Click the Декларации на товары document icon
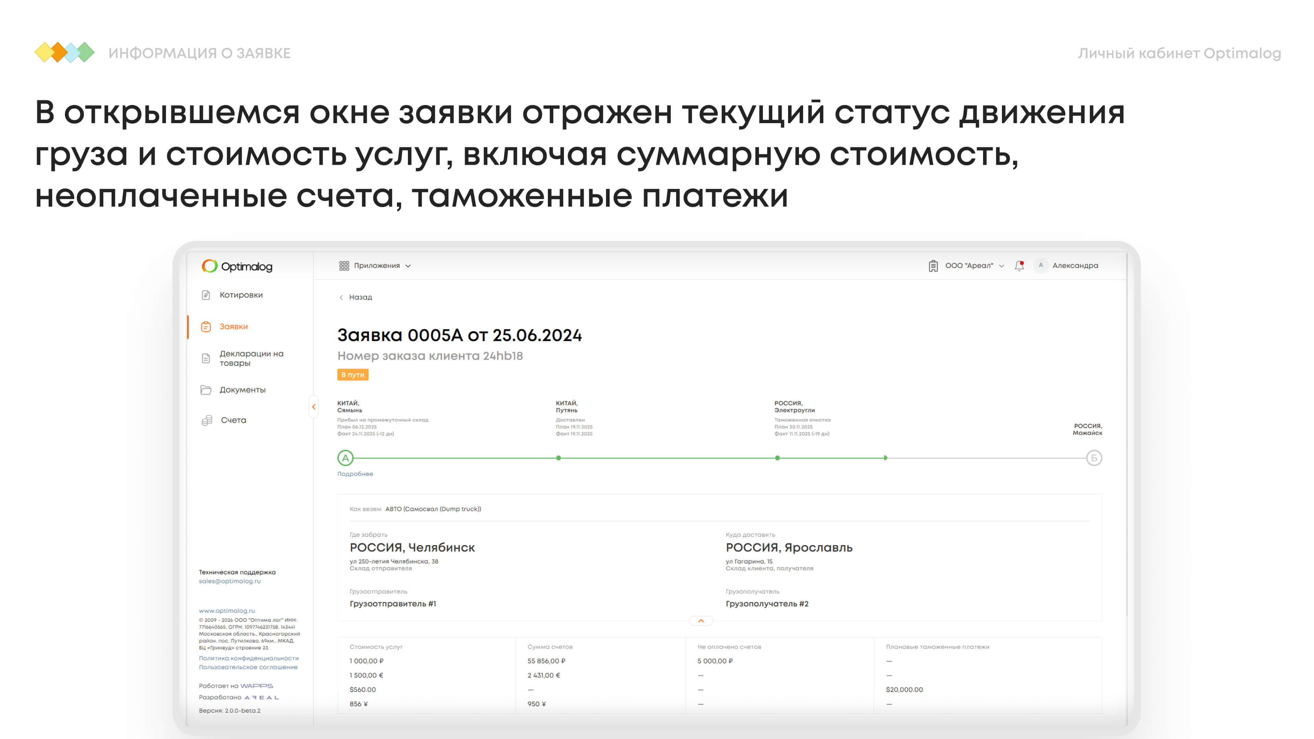The height and width of the screenshot is (739, 1314). click(x=206, y=359)
